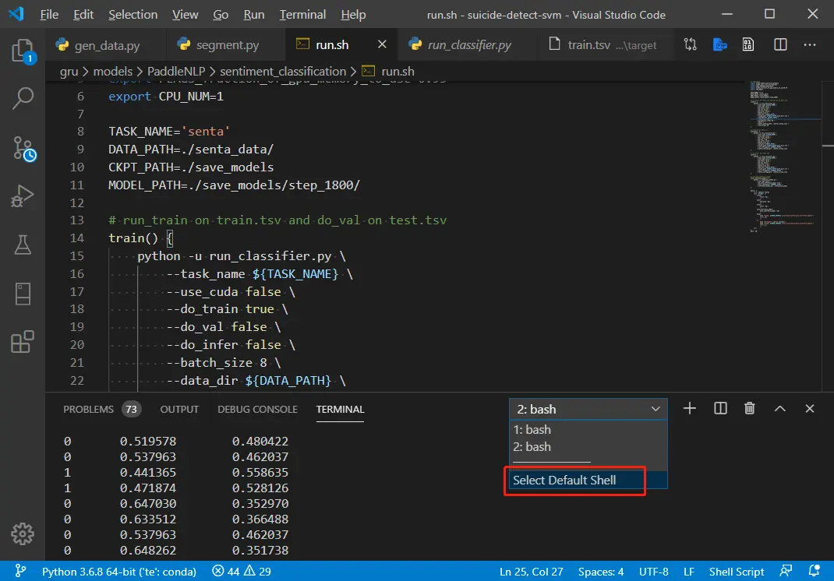
Task: Close the terminal panel
Action: 810,408
